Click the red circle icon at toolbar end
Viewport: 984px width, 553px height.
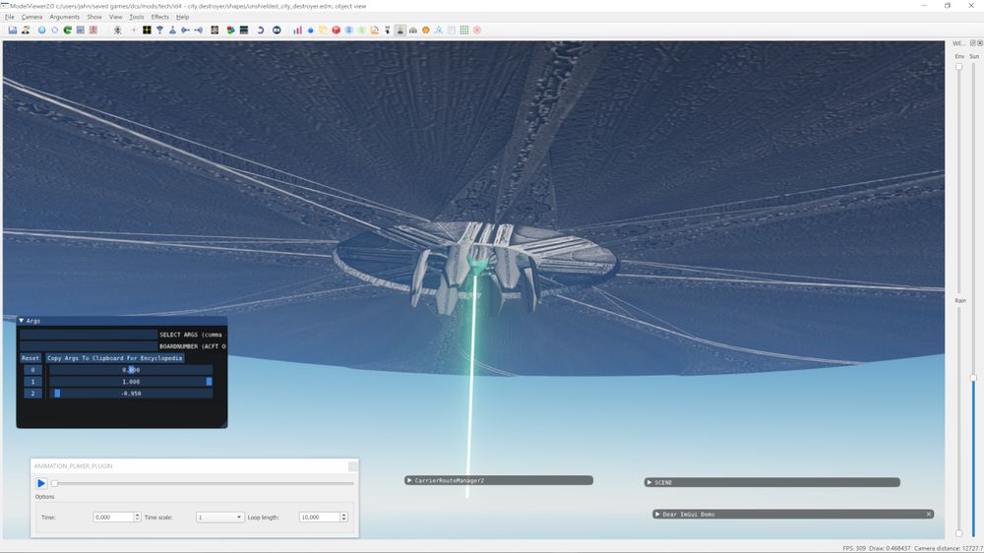pyautogui.click(x=477, y=31)
